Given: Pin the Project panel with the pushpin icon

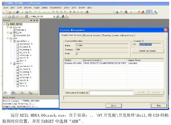Looking at the screenshot, I should (x=34, y=21).
